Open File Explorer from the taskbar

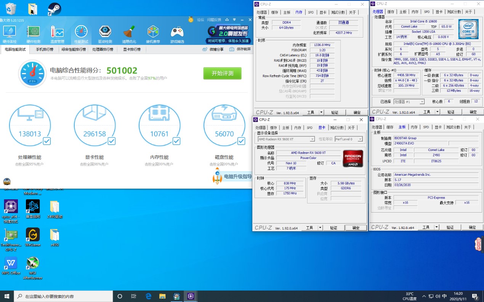pyautogui.click(x=162, y=296)
